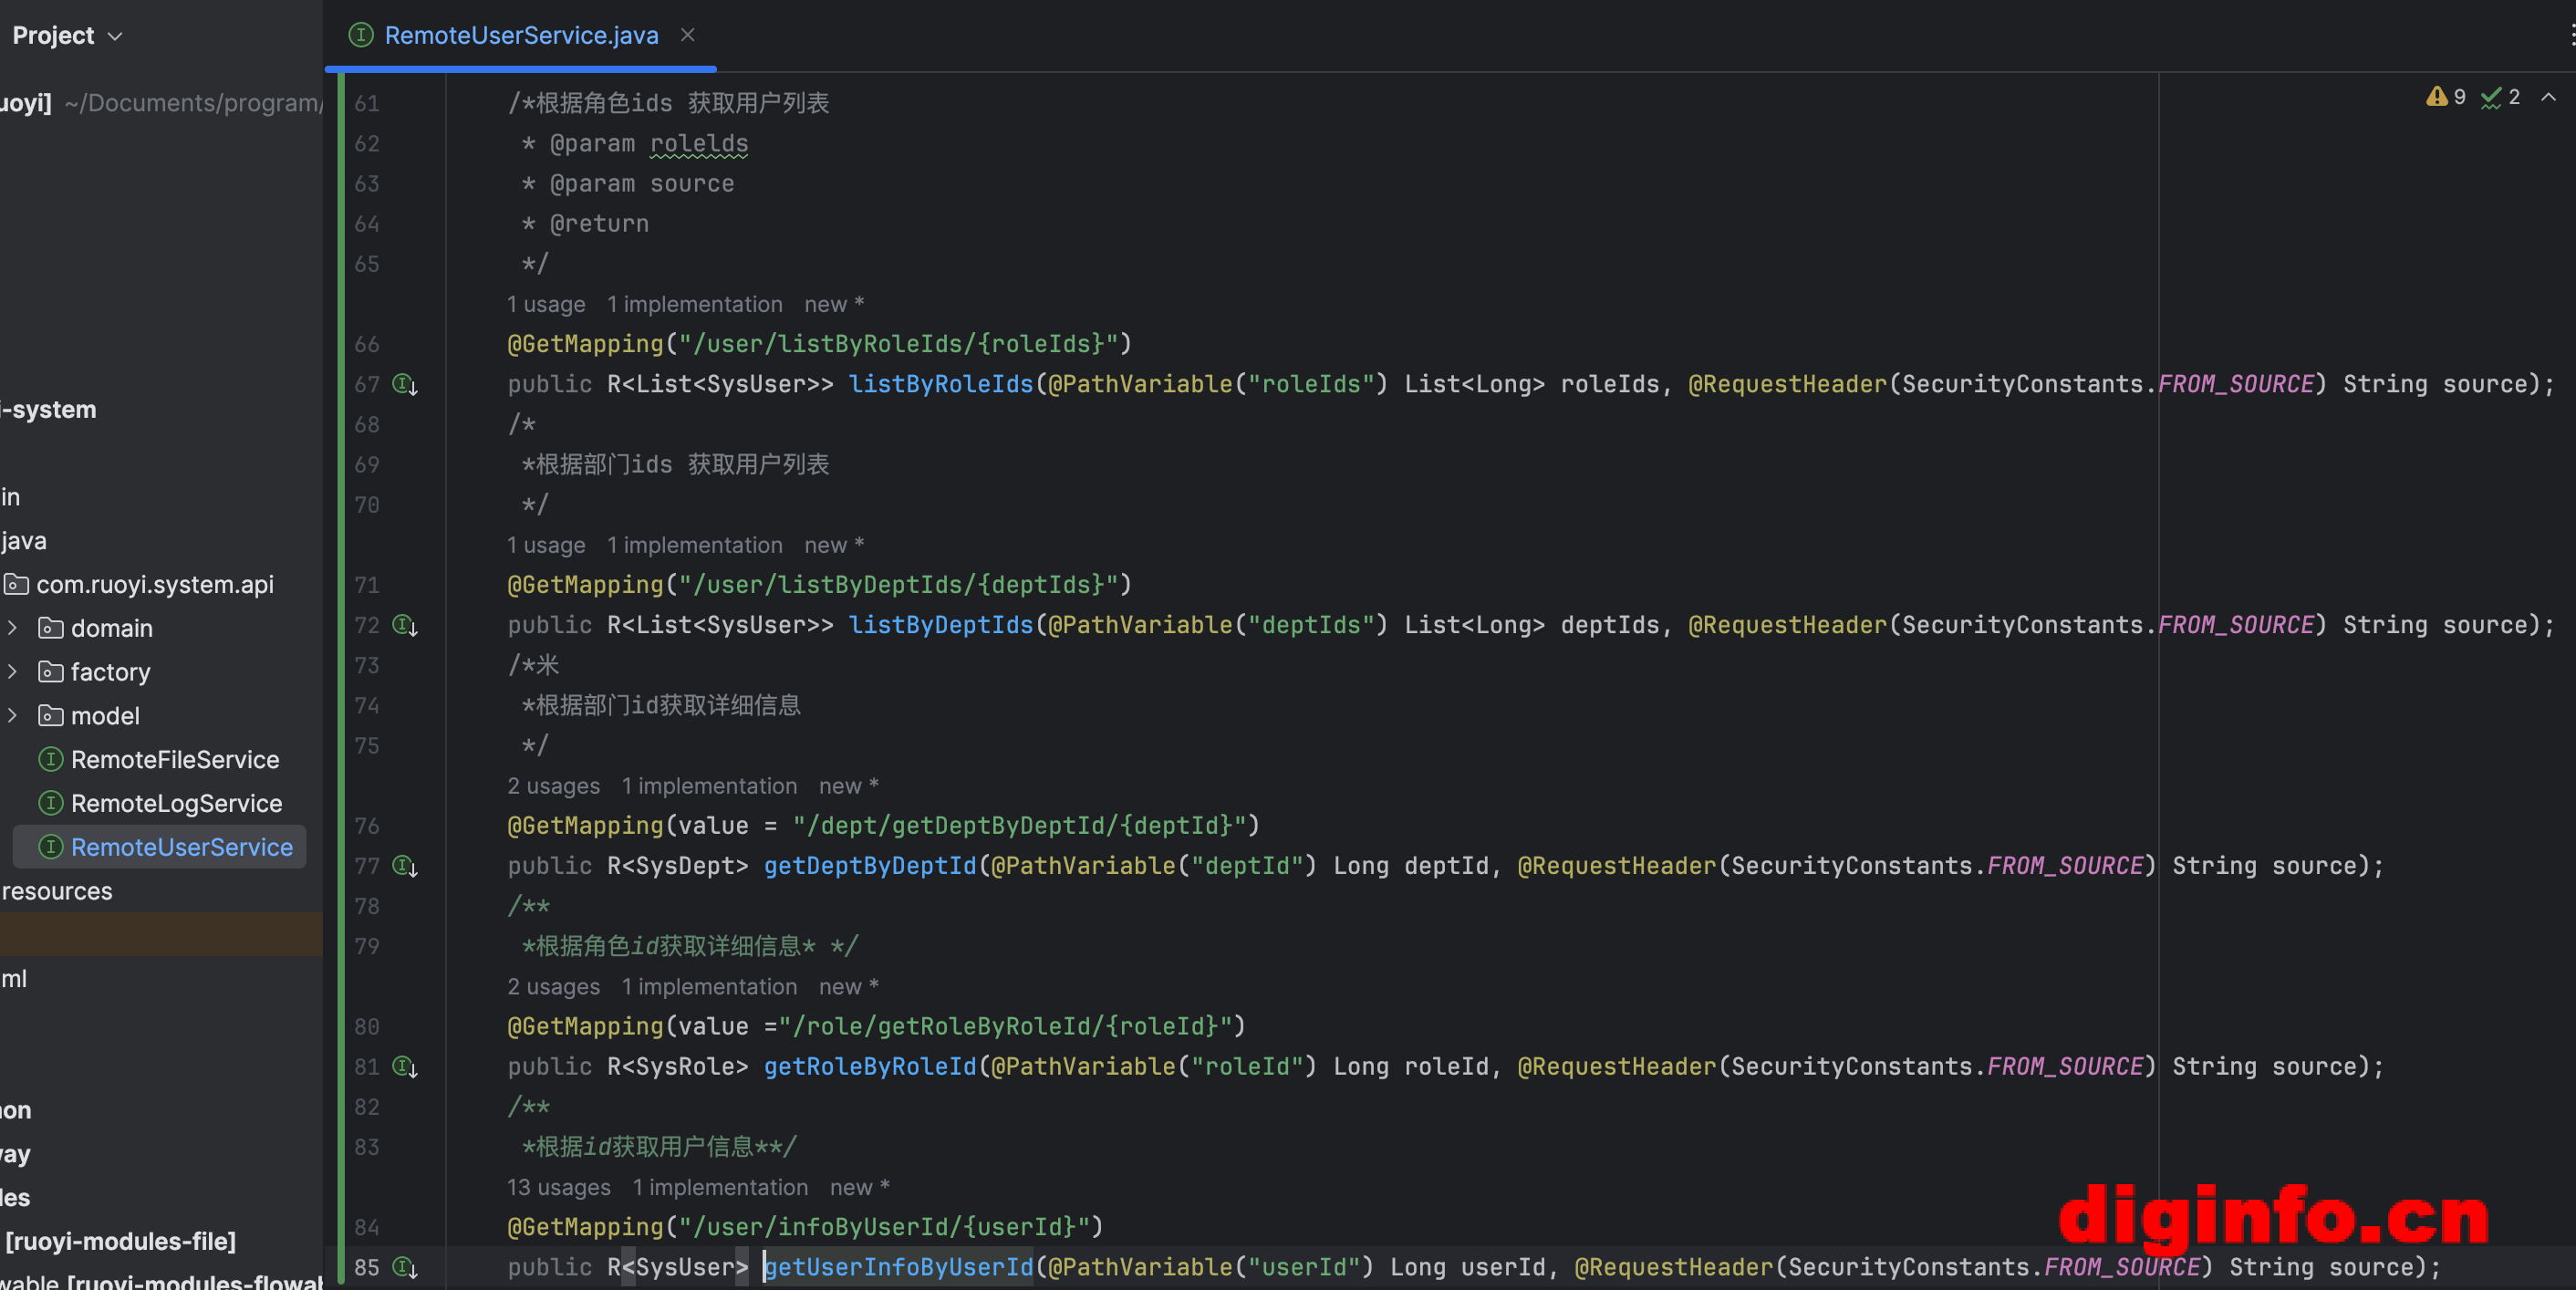Image resolution: width=2576 pixels, height=1290 pixels.
Task: Click the implemented-method gutter icon on line 85
Action: pyautogui.click(x=405, y=1268)
